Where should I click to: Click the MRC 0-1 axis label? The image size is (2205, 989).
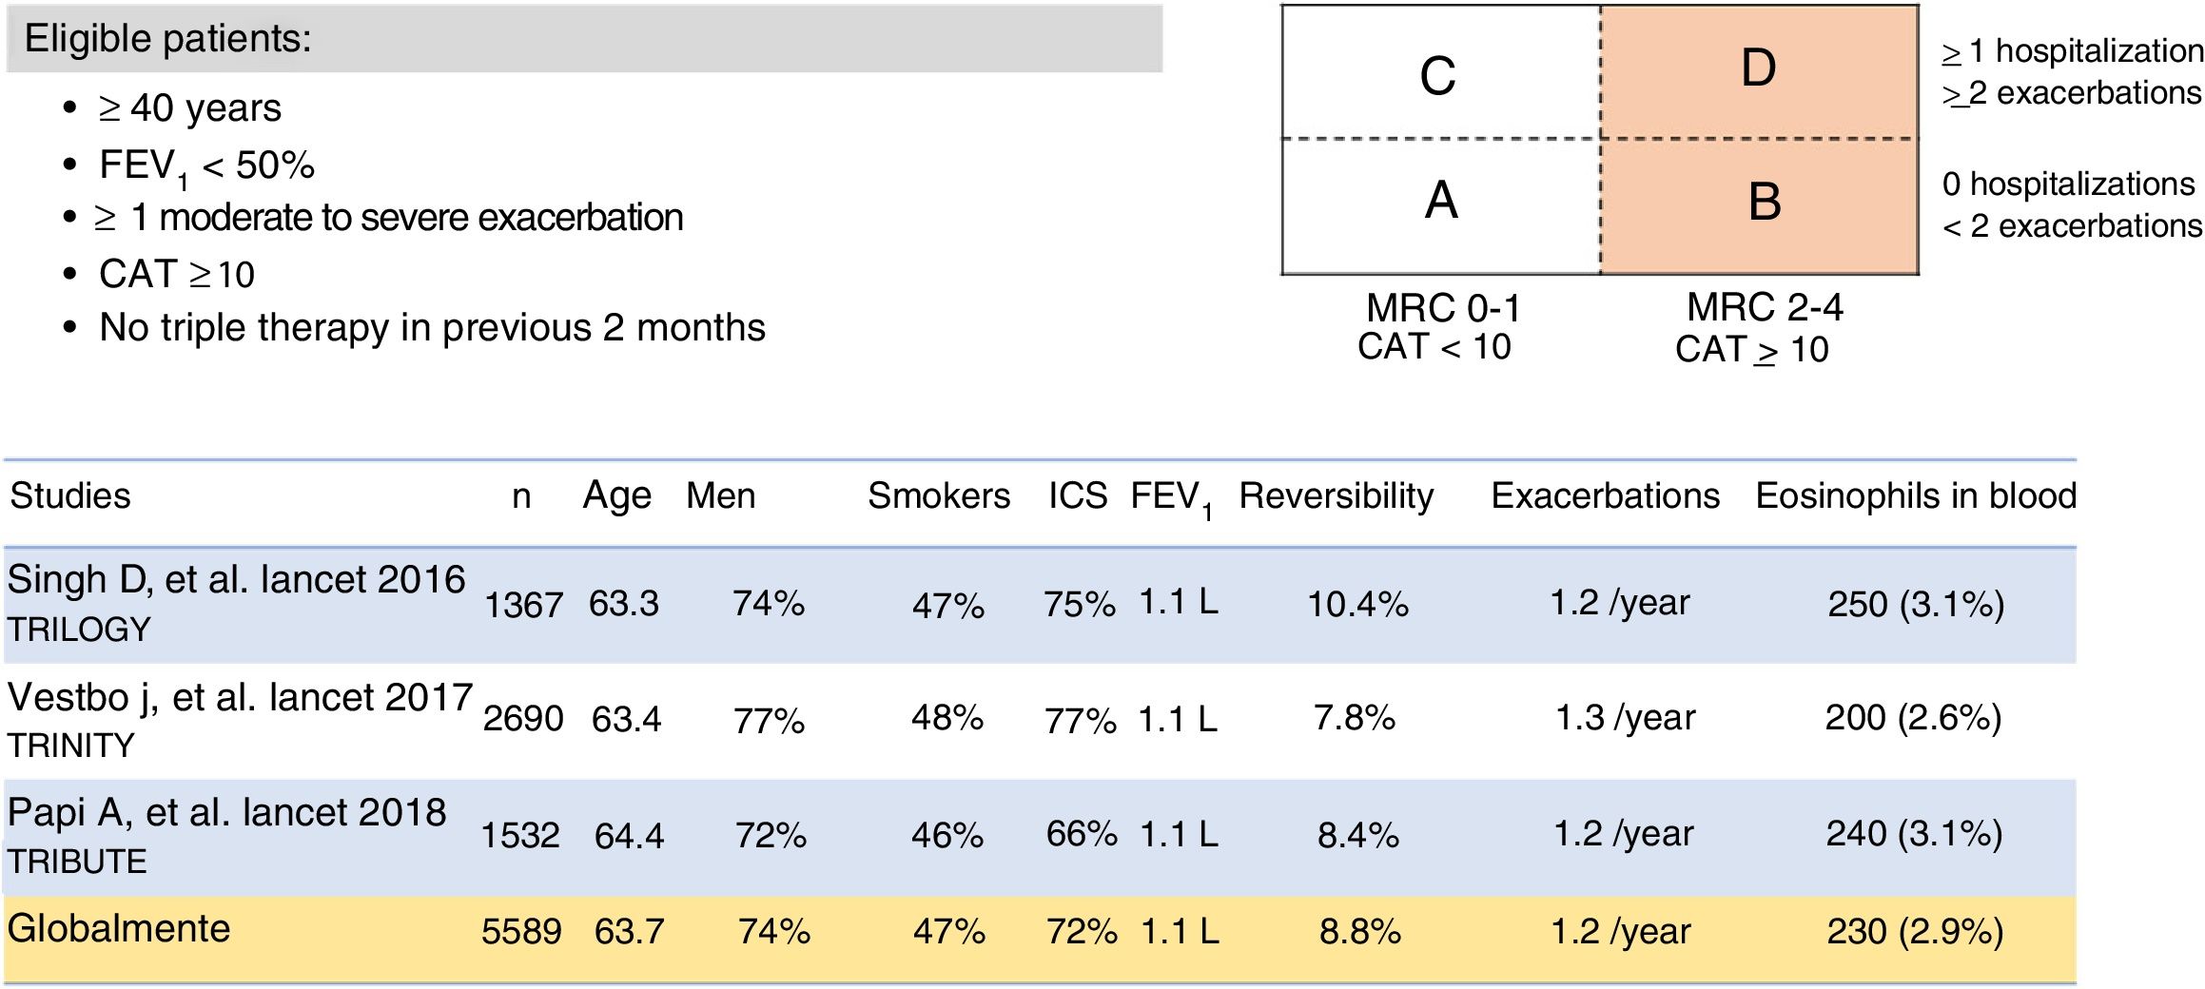1443,308
